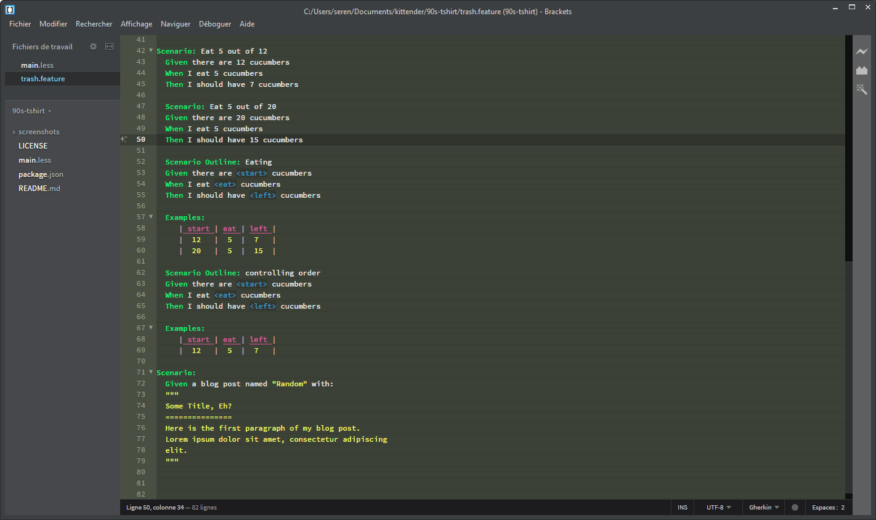
Task: Click the split-view icon in the working files panel
Action: (109, 46)
